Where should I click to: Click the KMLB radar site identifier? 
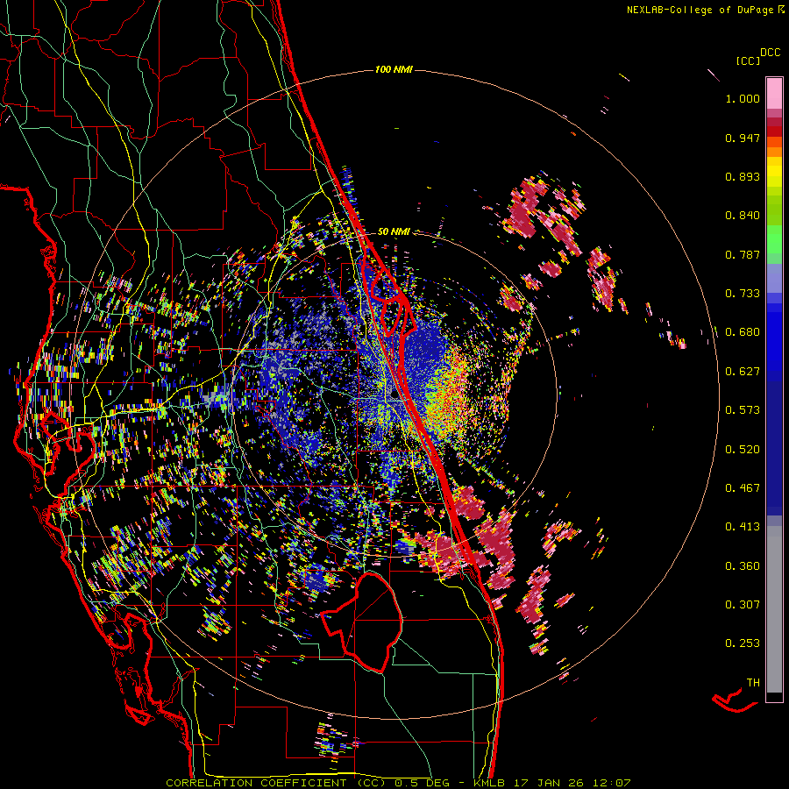489,783
